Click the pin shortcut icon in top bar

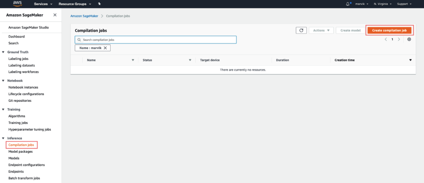click(99, 4)
